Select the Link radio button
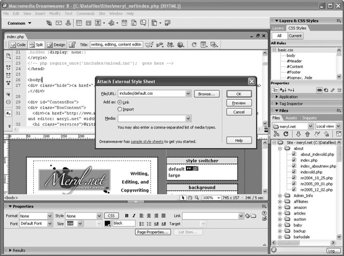This screenshot has height=256, width=344. (x=120, y=102)
